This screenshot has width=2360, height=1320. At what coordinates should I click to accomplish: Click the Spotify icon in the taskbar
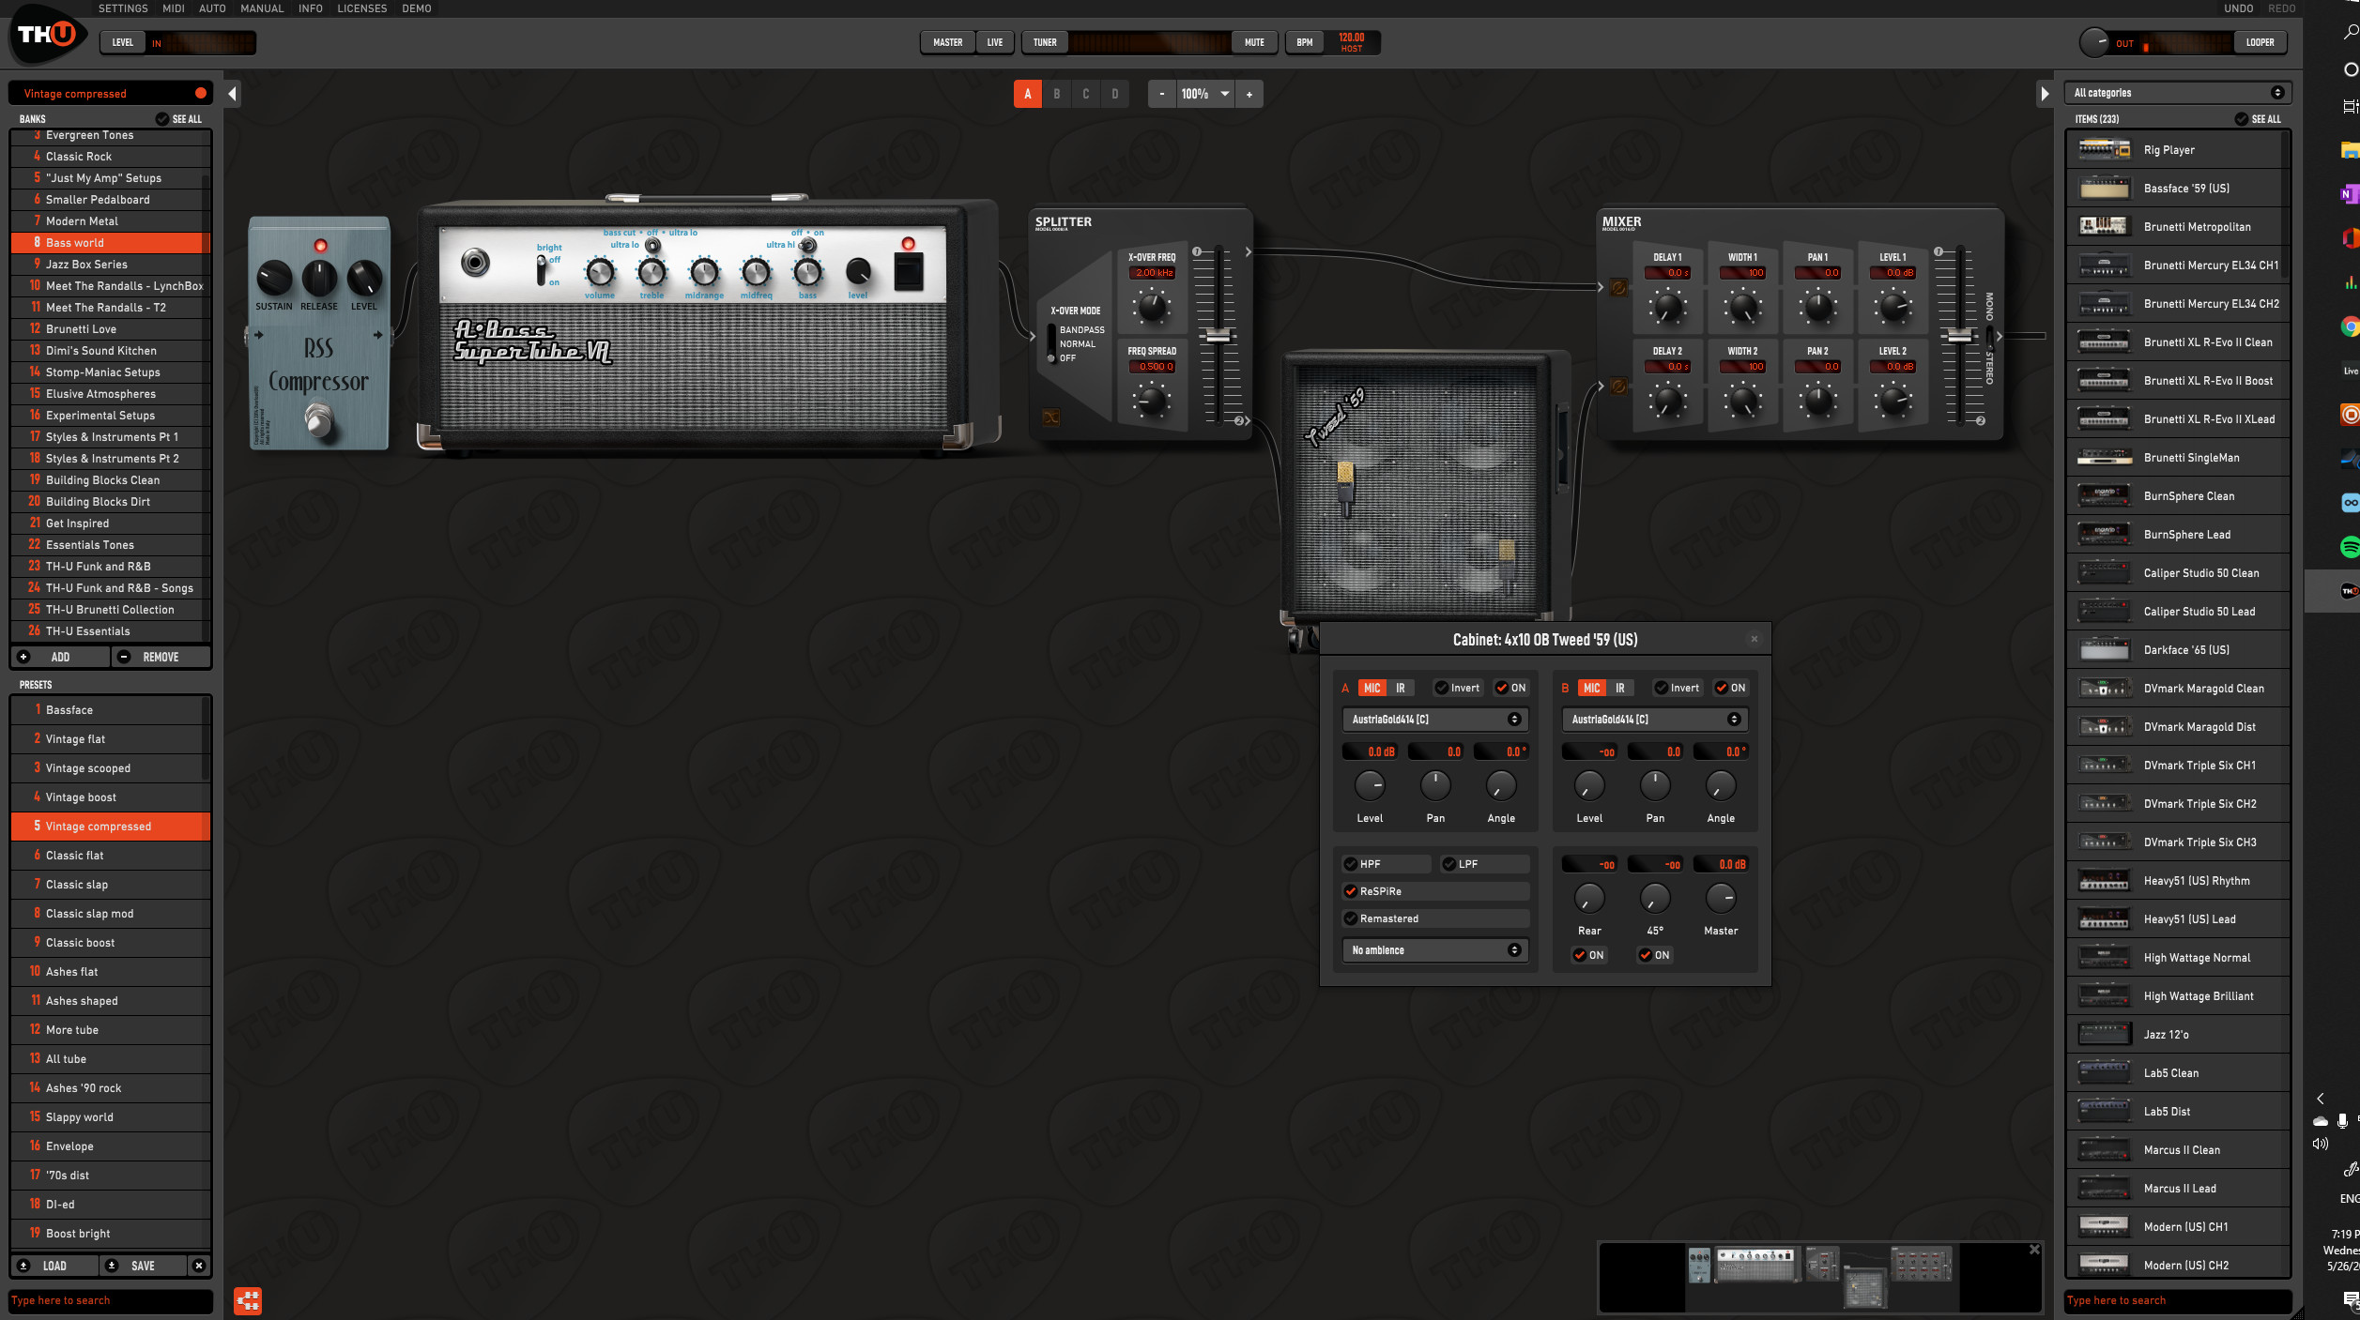tap(2350, 547)
